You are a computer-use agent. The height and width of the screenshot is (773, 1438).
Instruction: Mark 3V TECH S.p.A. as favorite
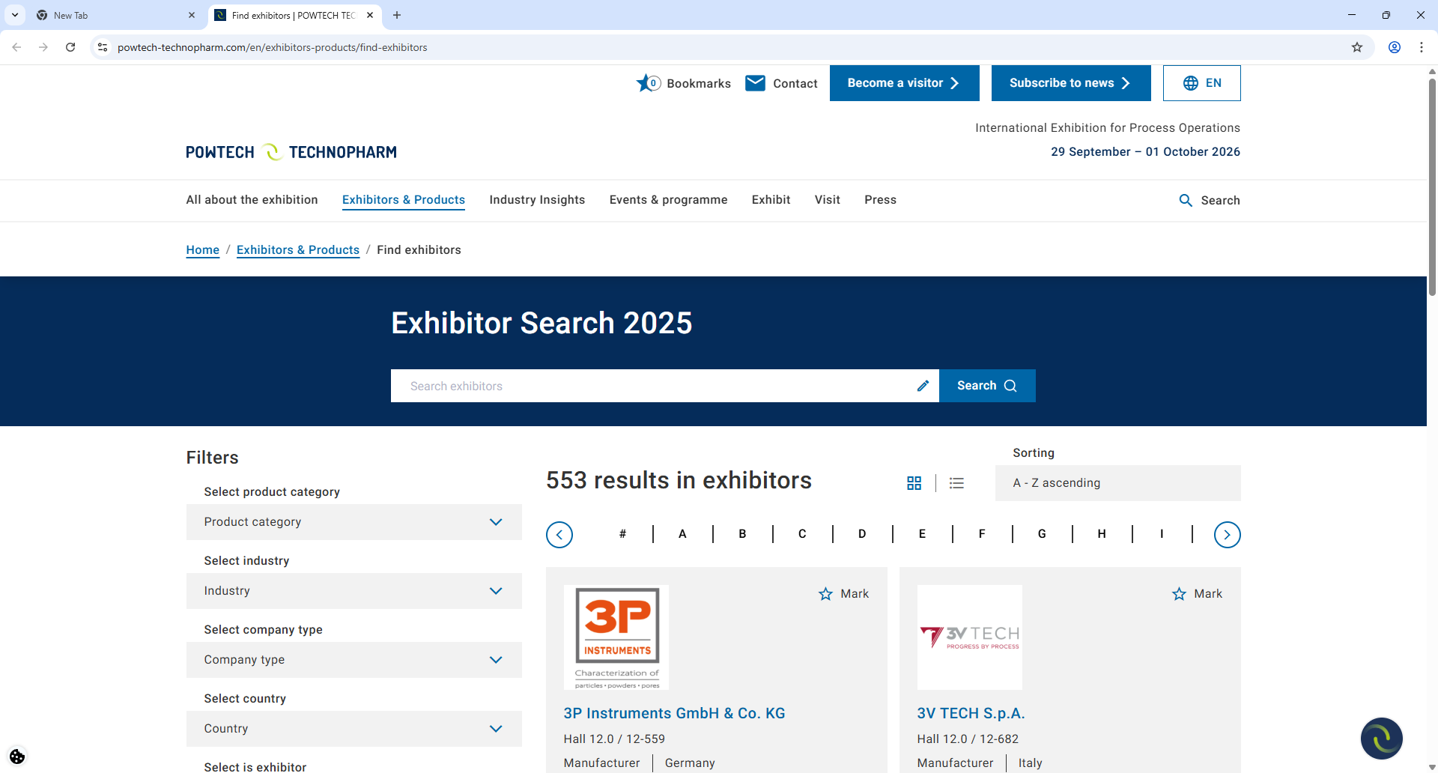pos(1179,594)
